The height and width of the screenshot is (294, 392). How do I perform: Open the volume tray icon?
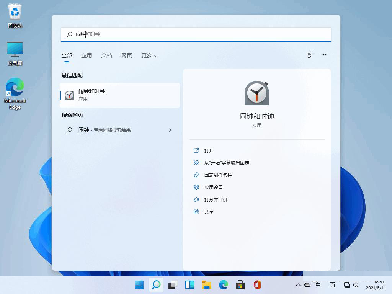coord(356,285)
